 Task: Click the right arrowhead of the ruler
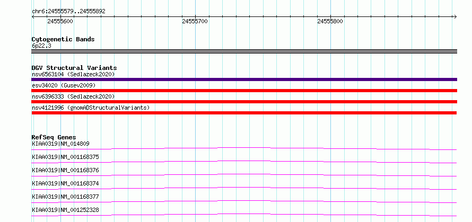[455, 17]
